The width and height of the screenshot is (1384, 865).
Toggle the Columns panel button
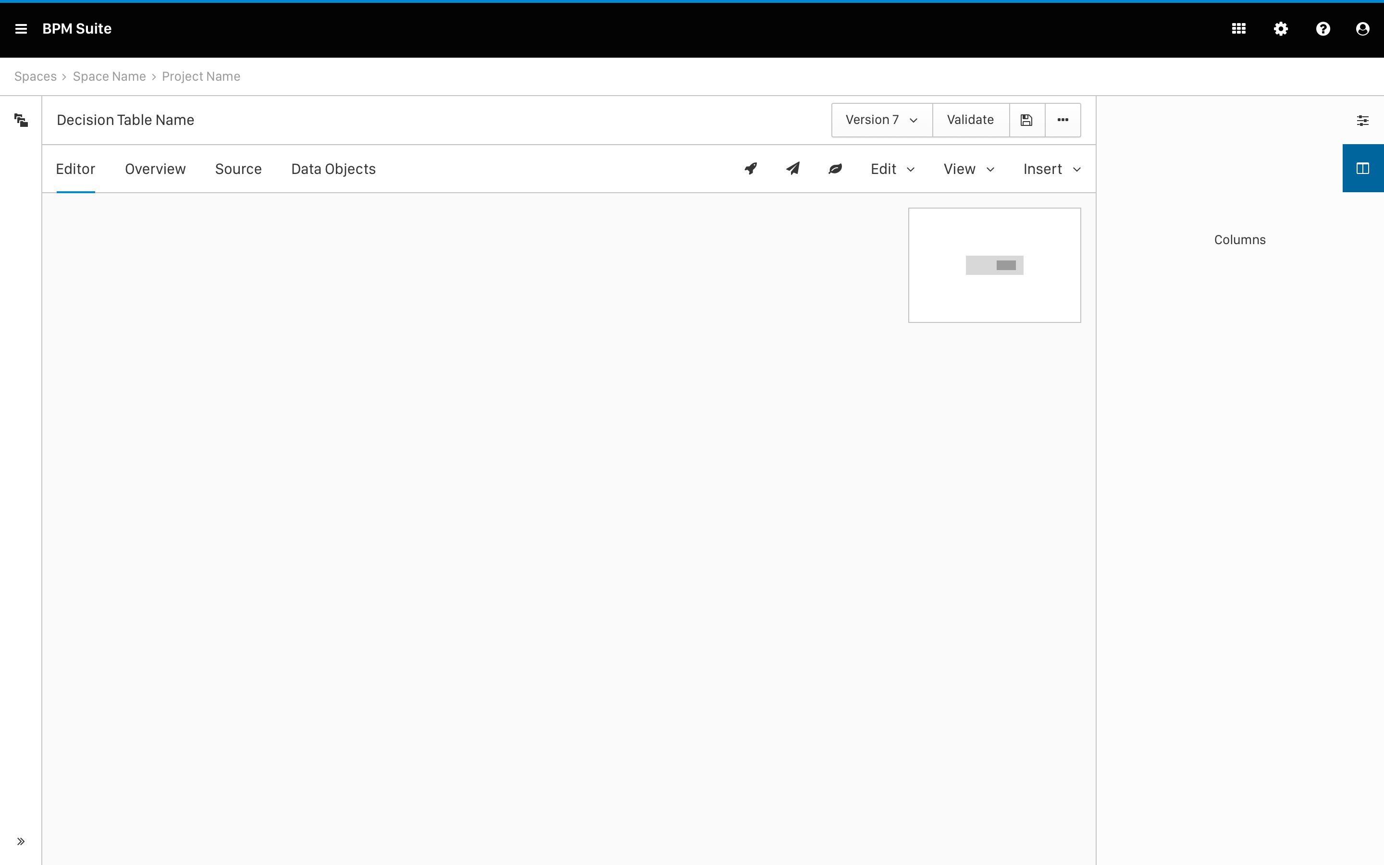click(1363, 169)
